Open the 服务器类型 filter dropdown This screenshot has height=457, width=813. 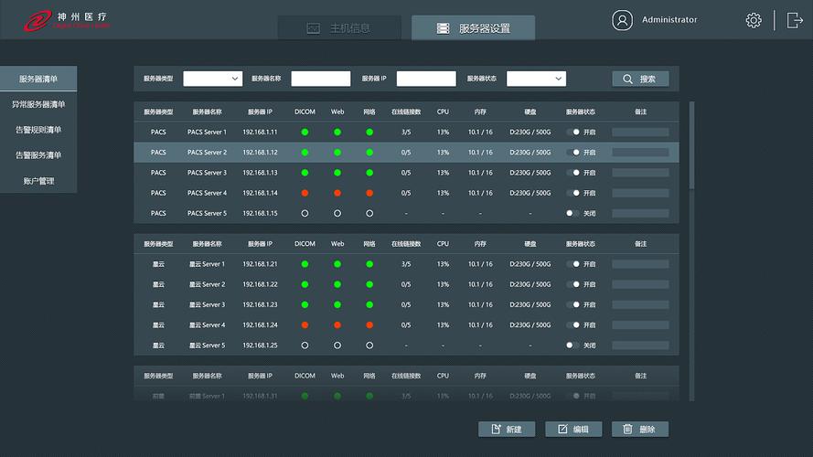[212, 79]
